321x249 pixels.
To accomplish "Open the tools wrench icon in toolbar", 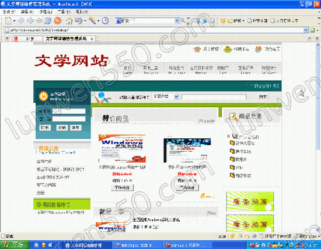I will point(92,20).
